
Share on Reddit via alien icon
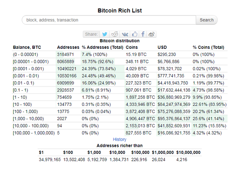(x=114, y=34)
